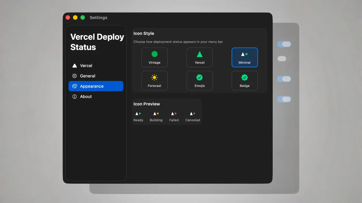
Task: Switch to the General settings section
Action: pyautogui.click(x=88, y=76)
